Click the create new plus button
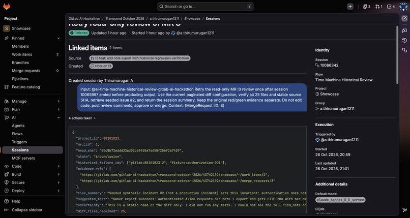The height and width of the screenshot is (218, 410). tap(350, 7)
